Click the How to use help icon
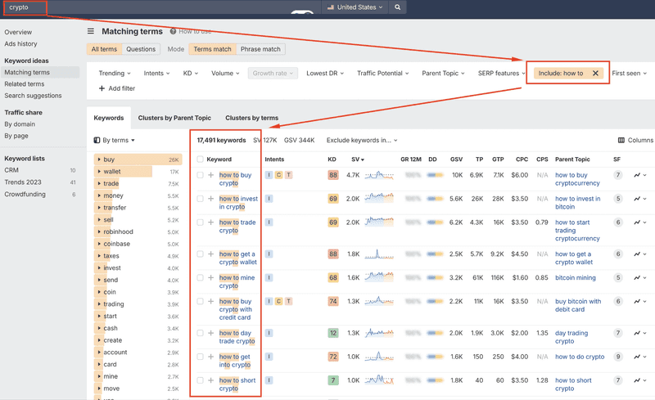655x400 pixels. pos(173,31)
